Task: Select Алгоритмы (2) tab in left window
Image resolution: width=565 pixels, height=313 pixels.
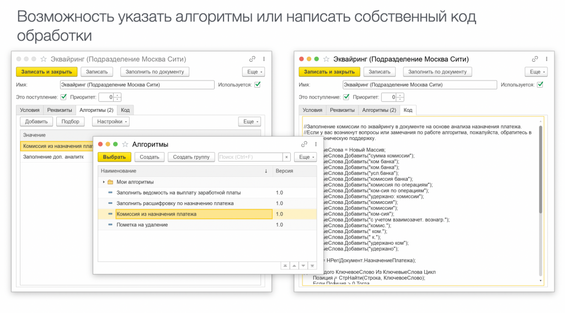Action: coord(96,110)
